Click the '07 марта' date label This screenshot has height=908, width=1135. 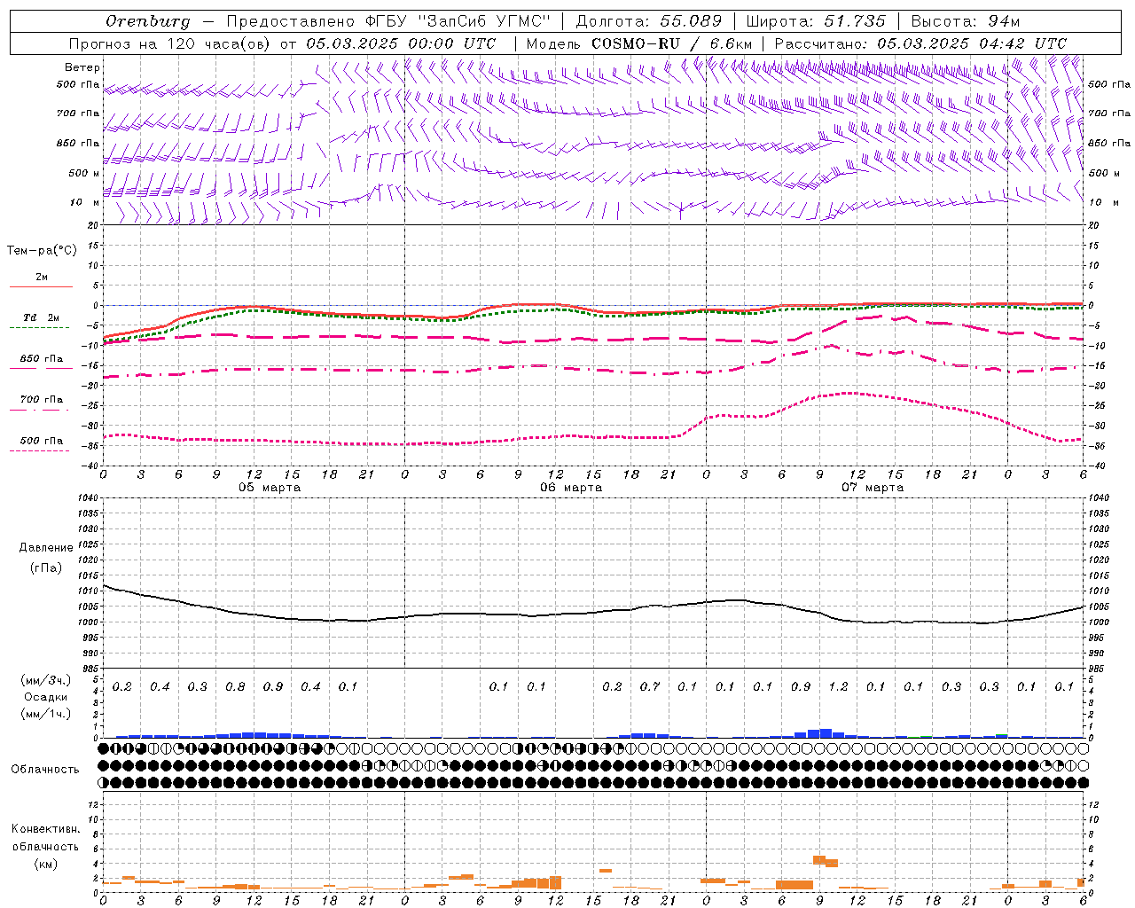(x=873, y=487)
